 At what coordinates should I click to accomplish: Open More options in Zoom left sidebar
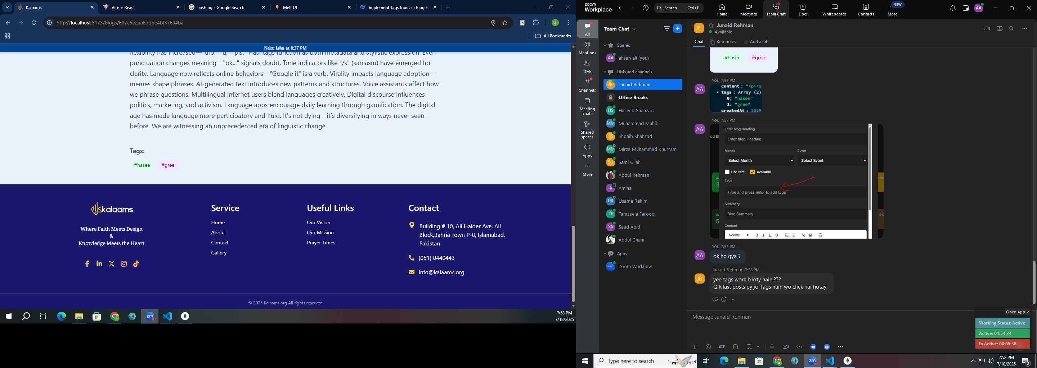point(587,170)
